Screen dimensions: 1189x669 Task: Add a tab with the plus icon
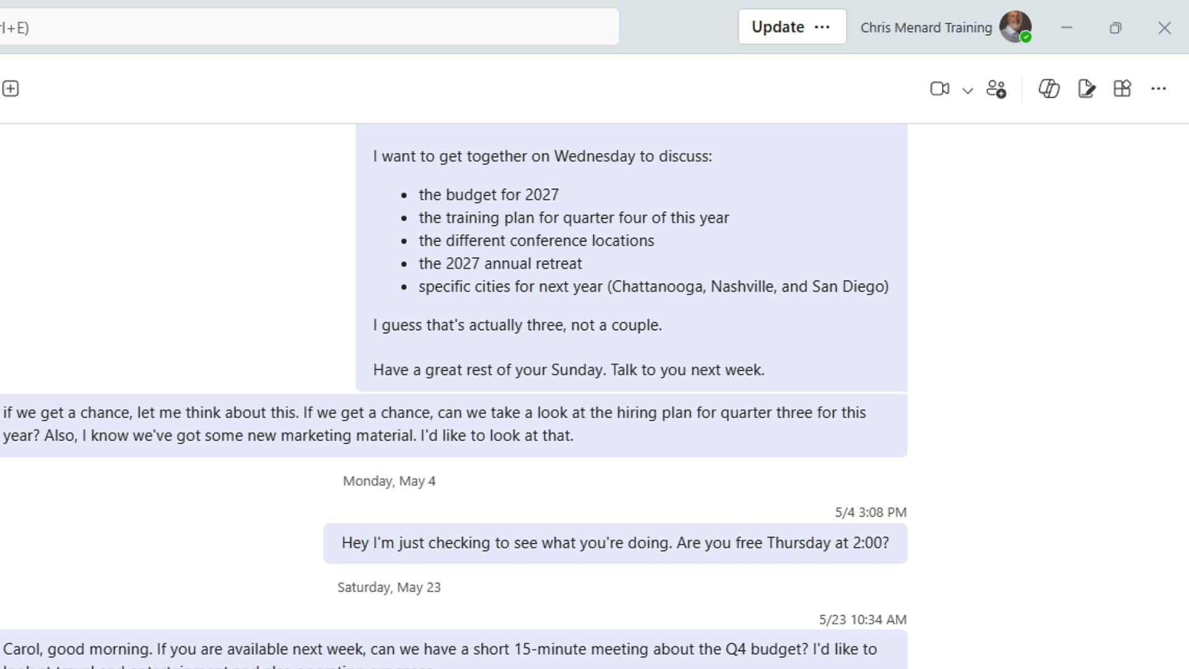click(x=11, y=89)
